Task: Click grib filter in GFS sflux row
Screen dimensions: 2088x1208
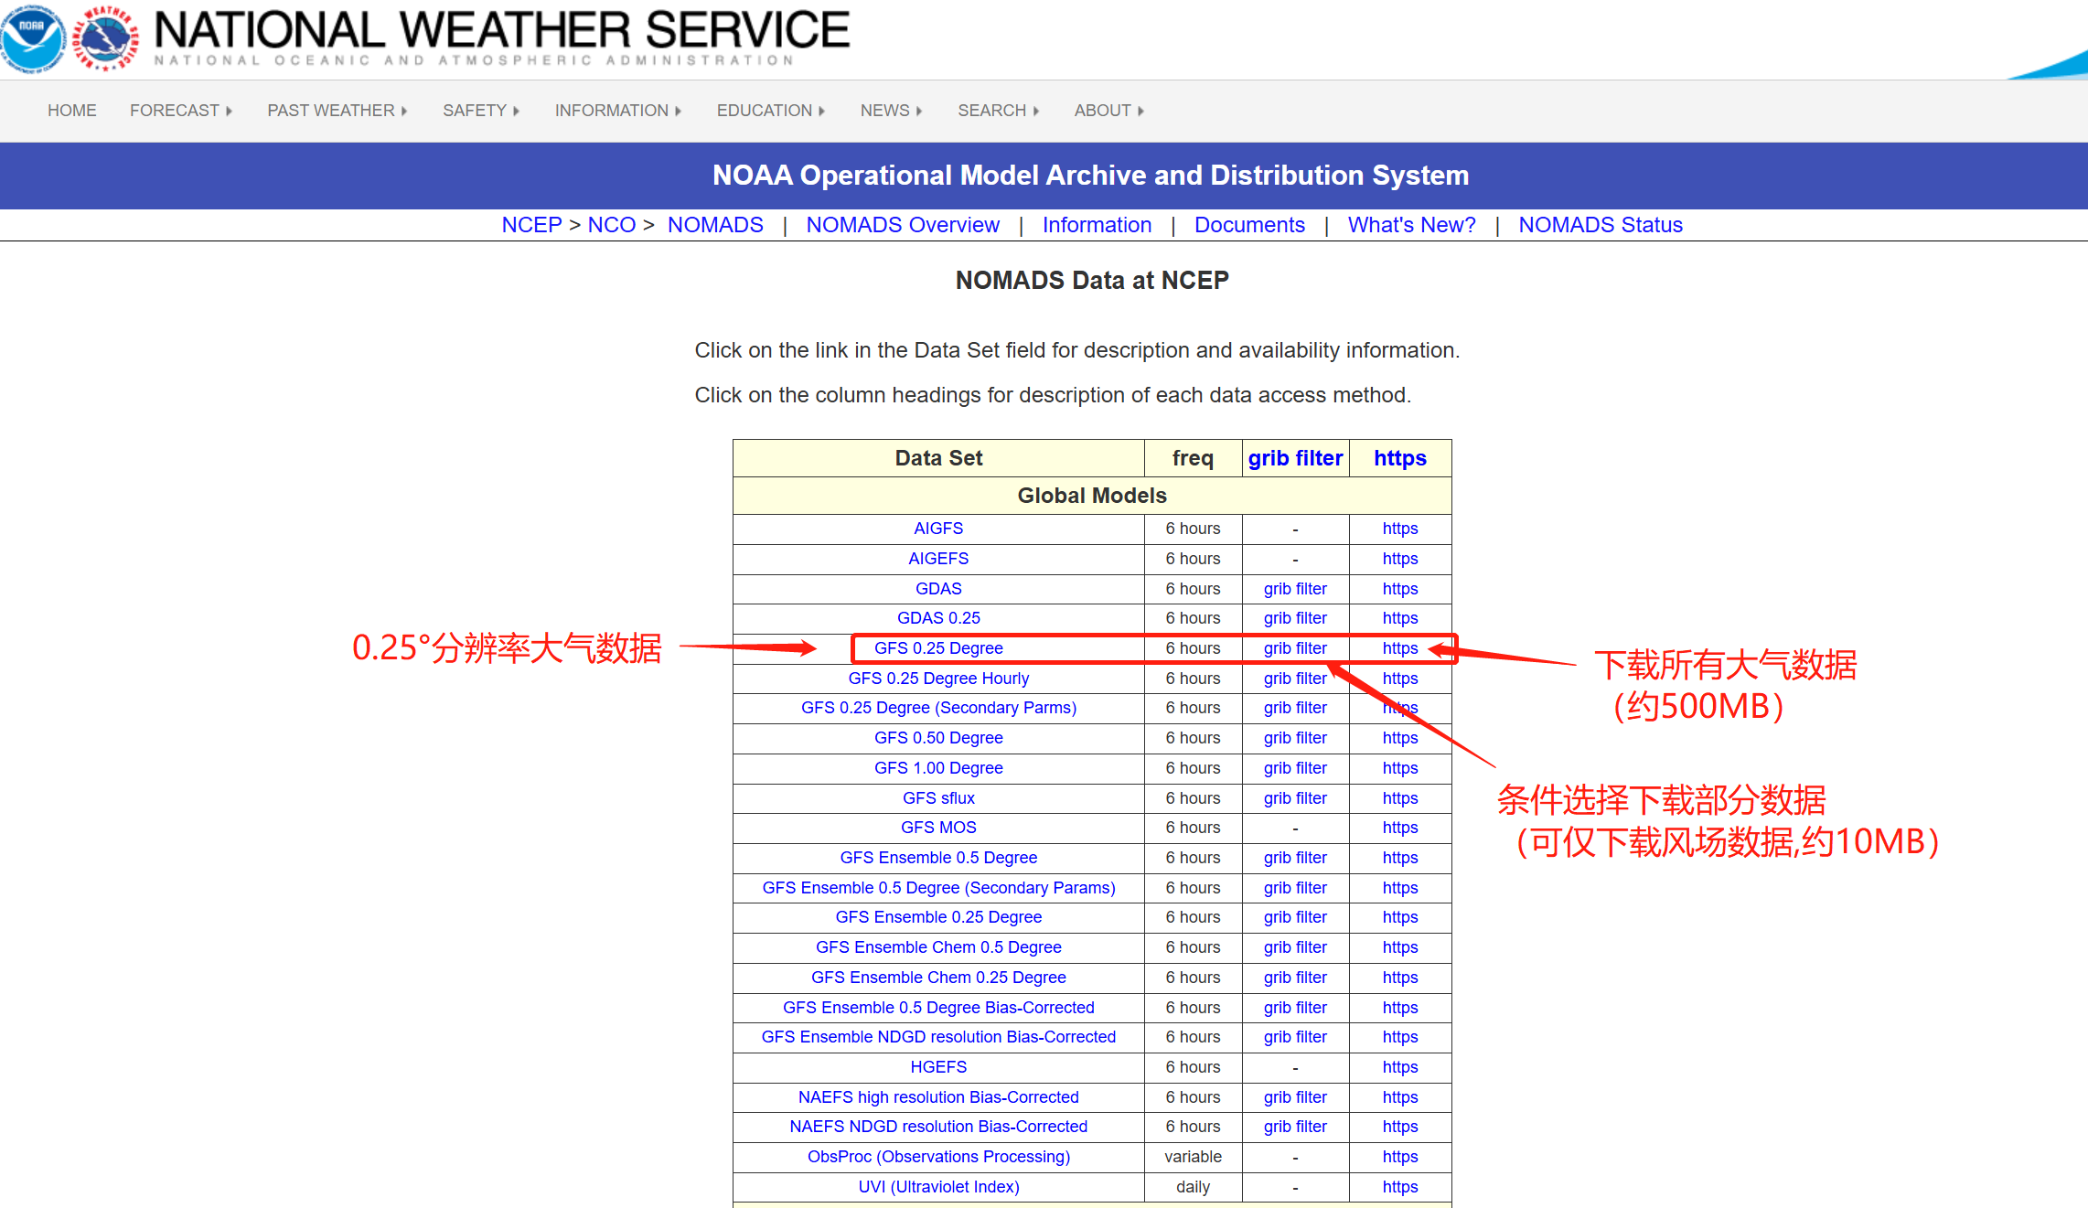Action: [1295, 798]
